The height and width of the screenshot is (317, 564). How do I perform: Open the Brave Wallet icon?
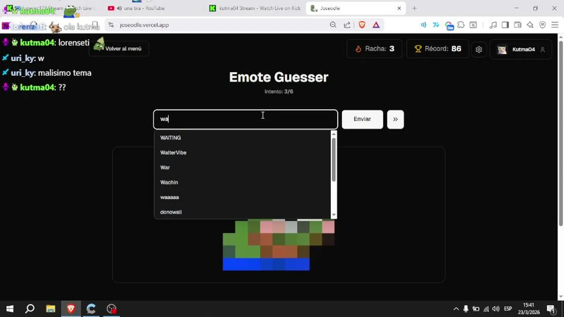coord(518,25)
